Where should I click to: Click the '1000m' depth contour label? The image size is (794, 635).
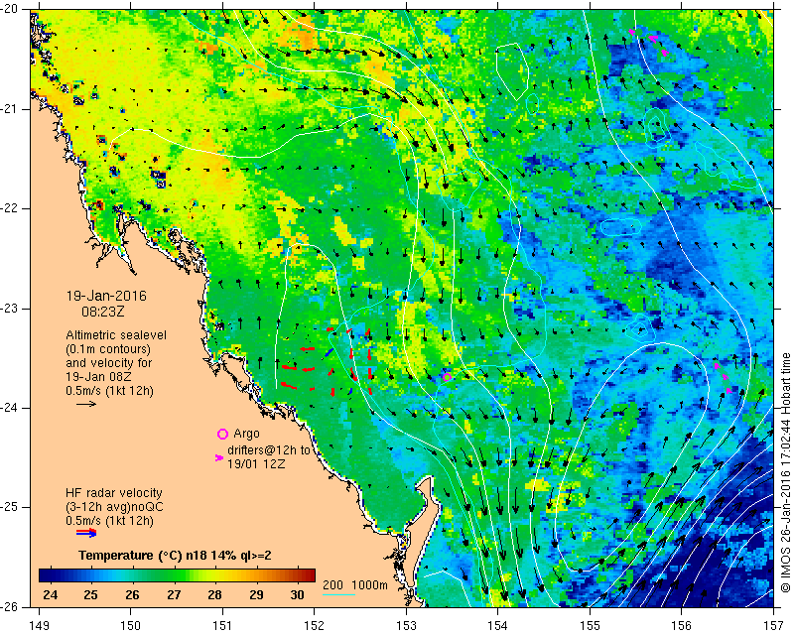[x=369, y=585]
